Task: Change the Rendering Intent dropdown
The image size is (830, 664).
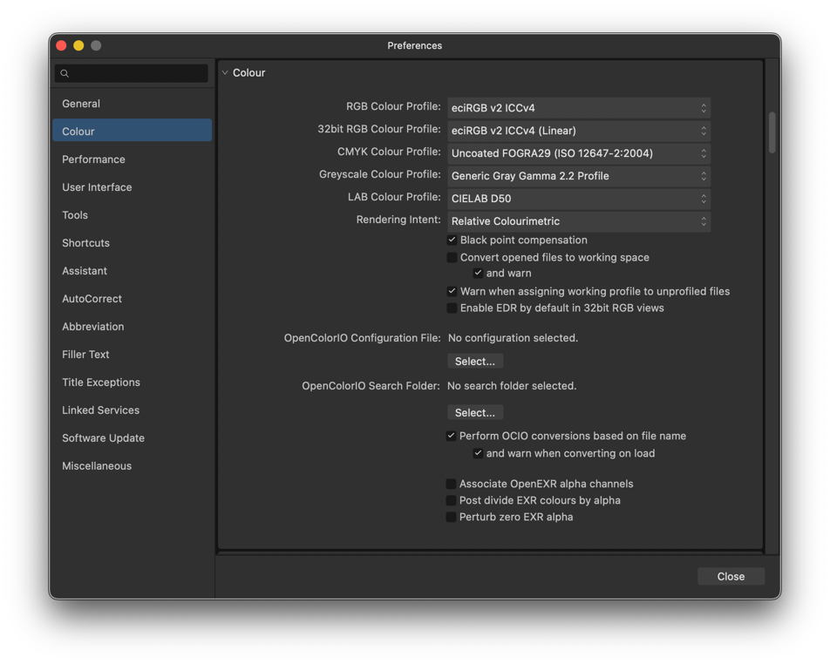Action: tap(578, 221)
